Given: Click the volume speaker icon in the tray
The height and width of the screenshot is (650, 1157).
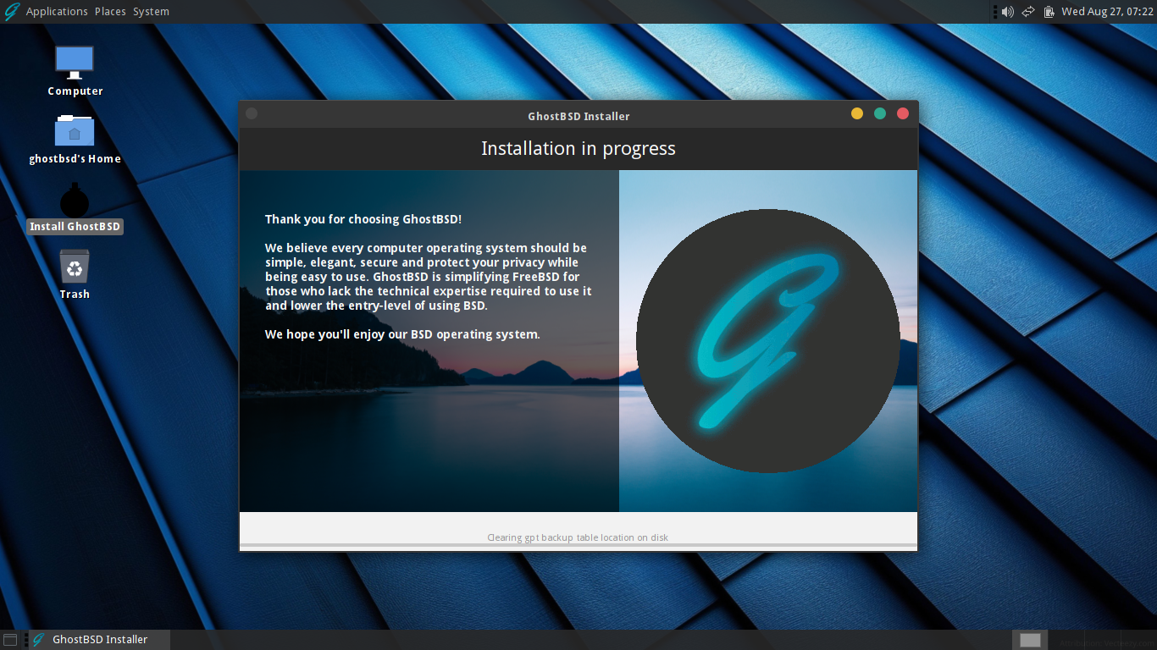Looking at the screenshot, I should click(1007, 12).
